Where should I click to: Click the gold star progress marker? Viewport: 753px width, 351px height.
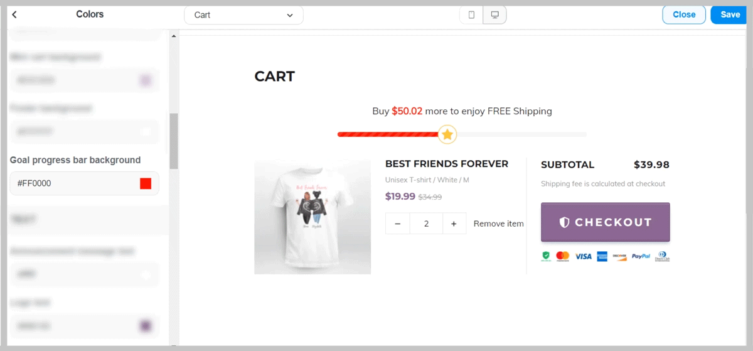pyautogui.click(x=447, y=134)
